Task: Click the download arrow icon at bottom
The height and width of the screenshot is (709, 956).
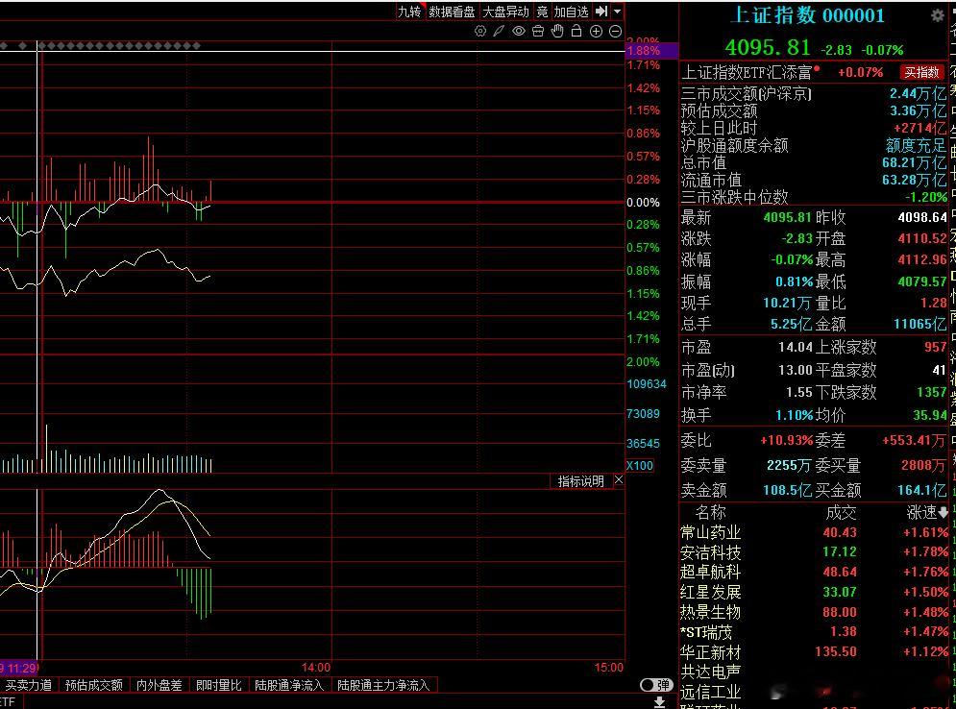Action: point(660,702)
